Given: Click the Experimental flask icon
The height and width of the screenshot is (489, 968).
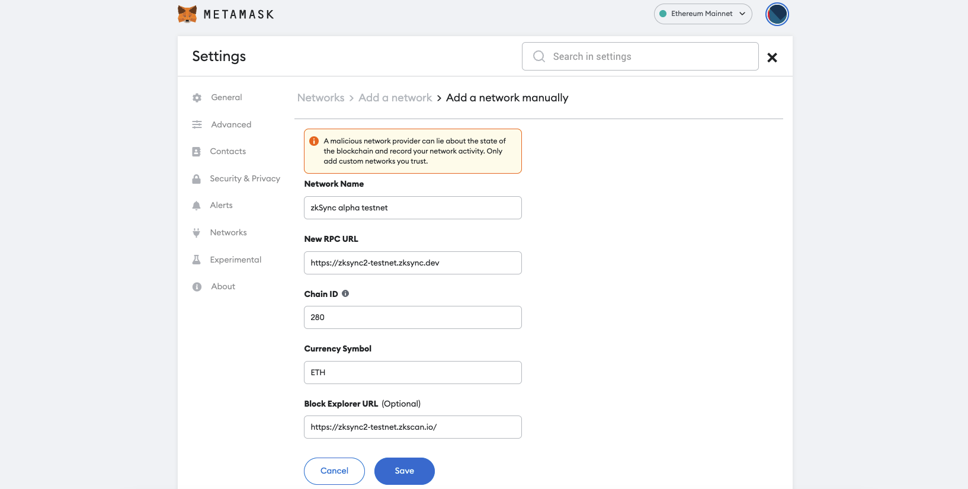Looking at the screenshot, I should (x=196, y=260).
